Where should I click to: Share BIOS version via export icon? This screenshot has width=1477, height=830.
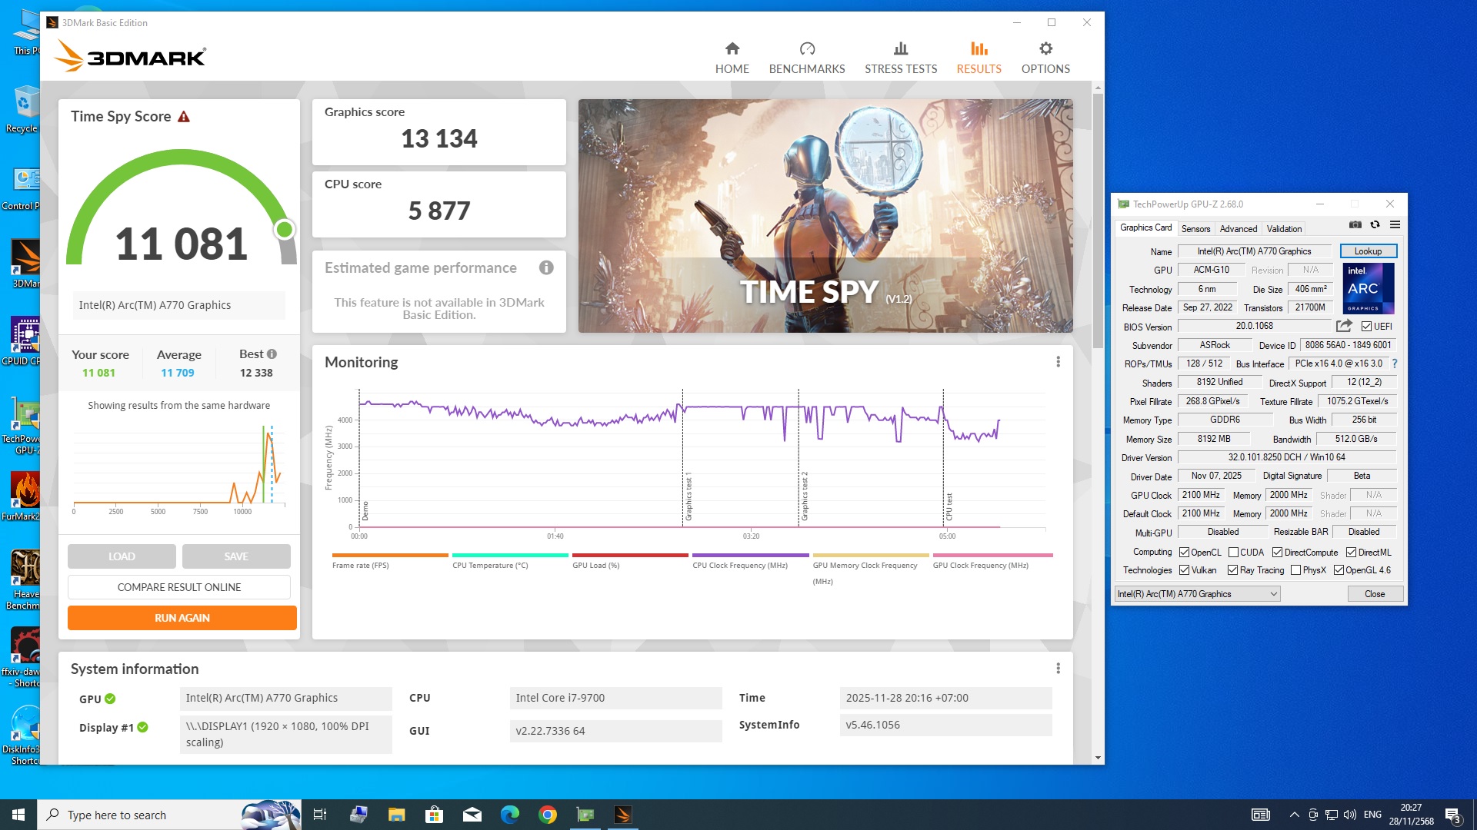1343,326
